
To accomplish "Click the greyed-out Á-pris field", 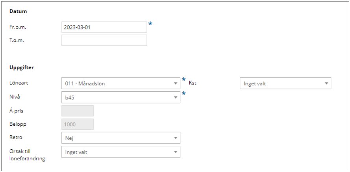I will coord(78,111).
